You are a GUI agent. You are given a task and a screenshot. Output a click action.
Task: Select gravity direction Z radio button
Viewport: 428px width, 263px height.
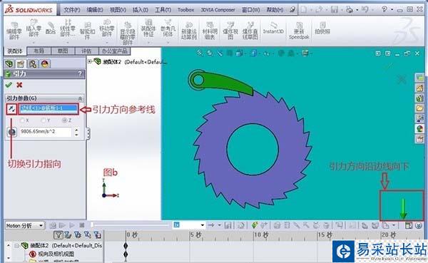(64, 120)
